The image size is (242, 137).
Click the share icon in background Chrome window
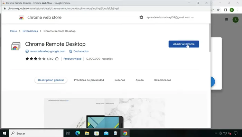[212, 10]
